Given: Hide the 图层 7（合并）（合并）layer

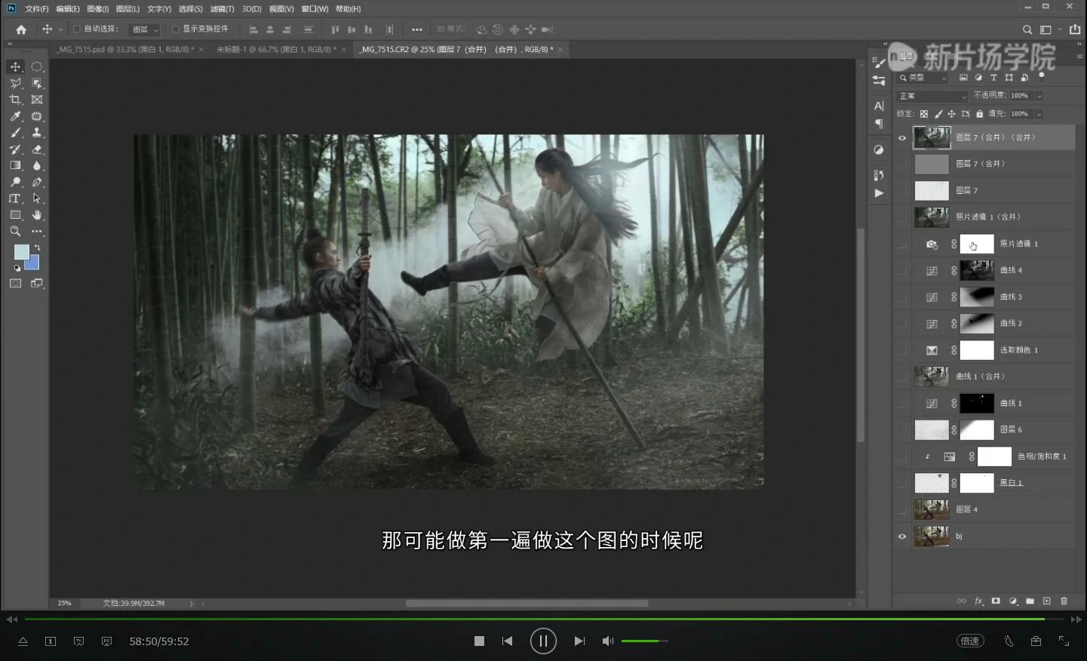Looking at the screenshot, I should 902,137.
